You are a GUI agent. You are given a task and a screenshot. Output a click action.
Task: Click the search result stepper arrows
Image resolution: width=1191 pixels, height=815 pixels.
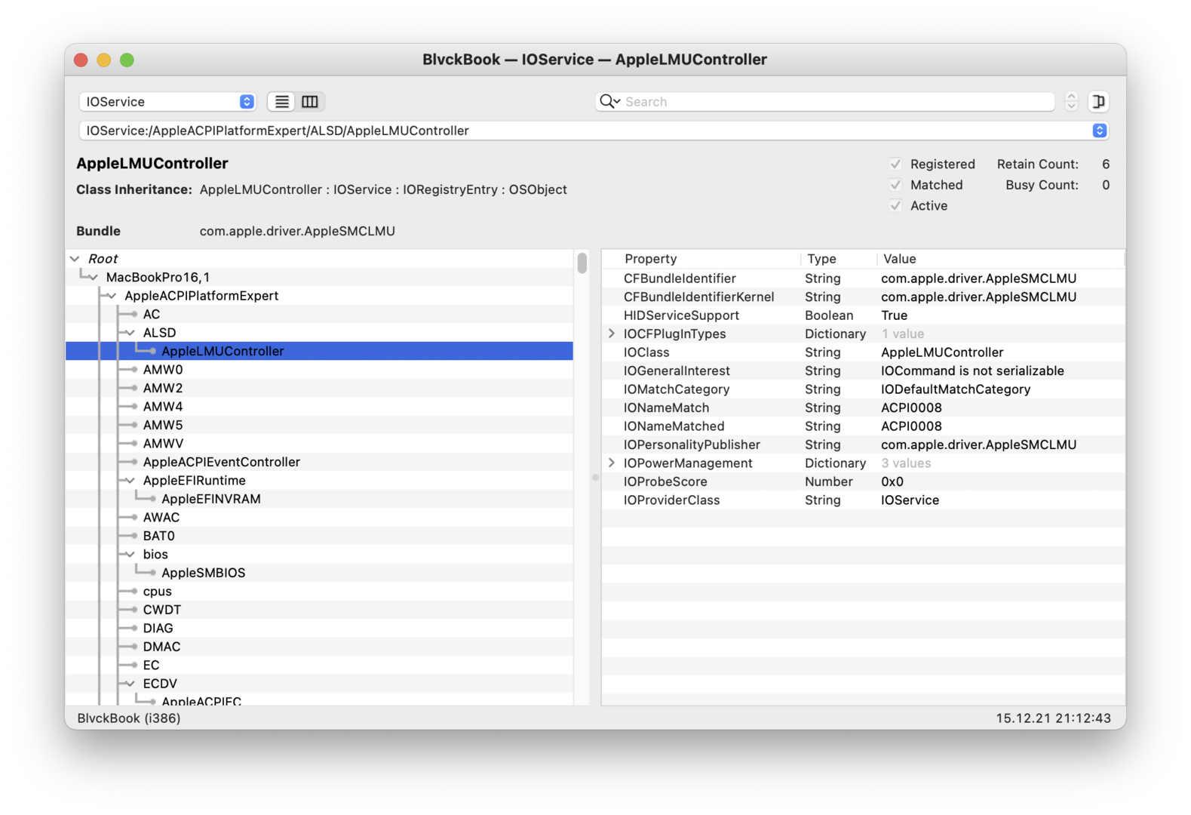[x=1071, y=102]
